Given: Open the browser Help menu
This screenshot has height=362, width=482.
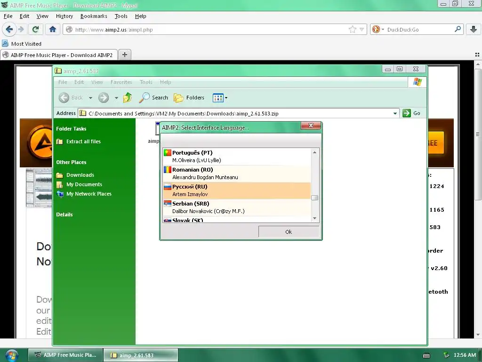Looking at the screenshot, I should (140, 16).
